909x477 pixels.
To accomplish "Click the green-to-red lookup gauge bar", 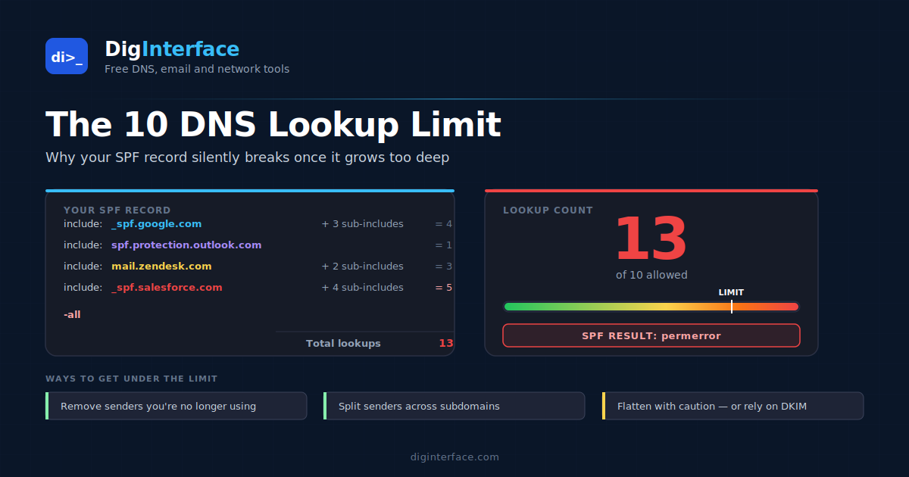I will point(651,307).
